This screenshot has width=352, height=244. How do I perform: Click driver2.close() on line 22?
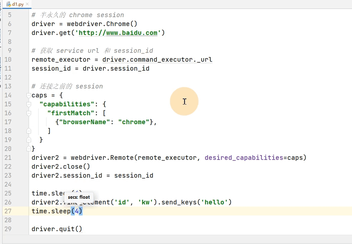pos(61,167)
